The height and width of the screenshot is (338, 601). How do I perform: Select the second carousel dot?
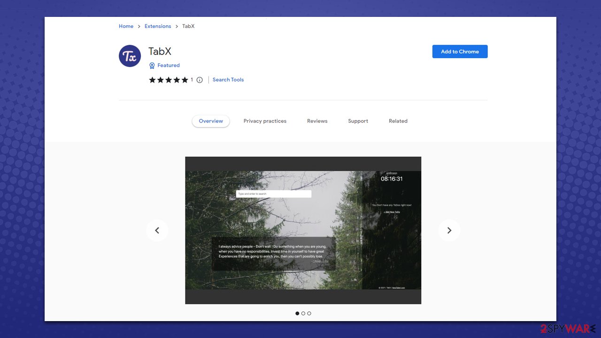click(303, 313)
